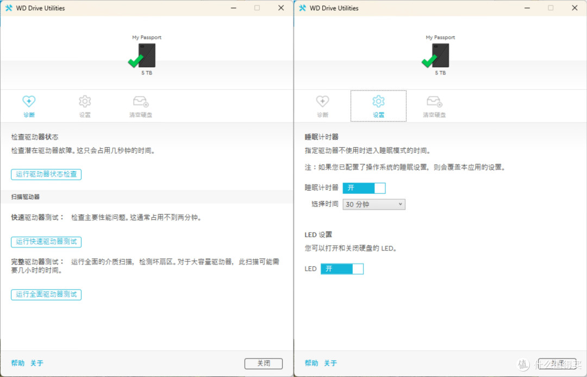Toggle the 睡眠计时器 switch
The height and width of the screenshot is (377, 587).
[364, 188]
